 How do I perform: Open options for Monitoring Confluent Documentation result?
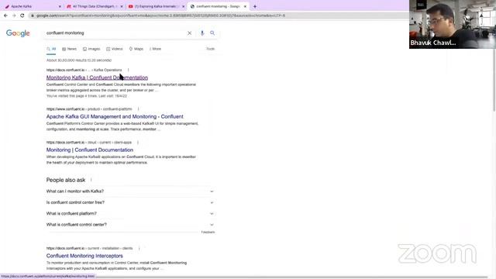[138, 143]
